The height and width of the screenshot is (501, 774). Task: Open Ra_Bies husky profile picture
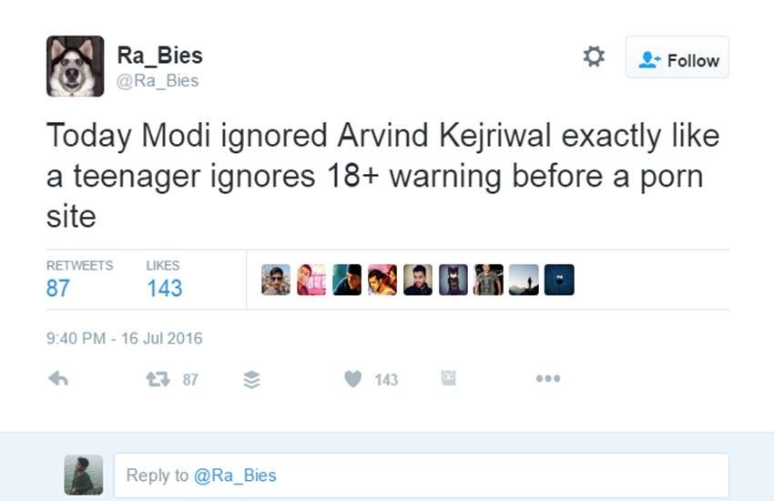point(75,66)
